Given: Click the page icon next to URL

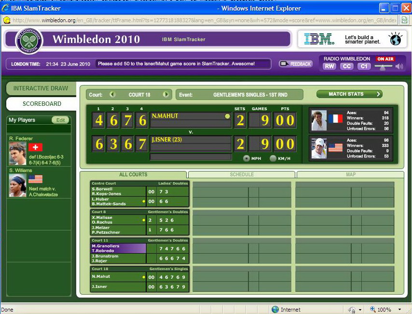Looking at the screenshot, I should (7, 20).
